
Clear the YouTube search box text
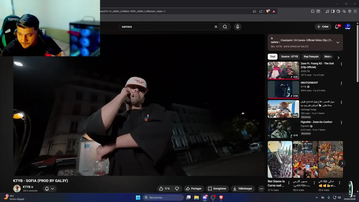pyautogui.click(x=216, y=27)
